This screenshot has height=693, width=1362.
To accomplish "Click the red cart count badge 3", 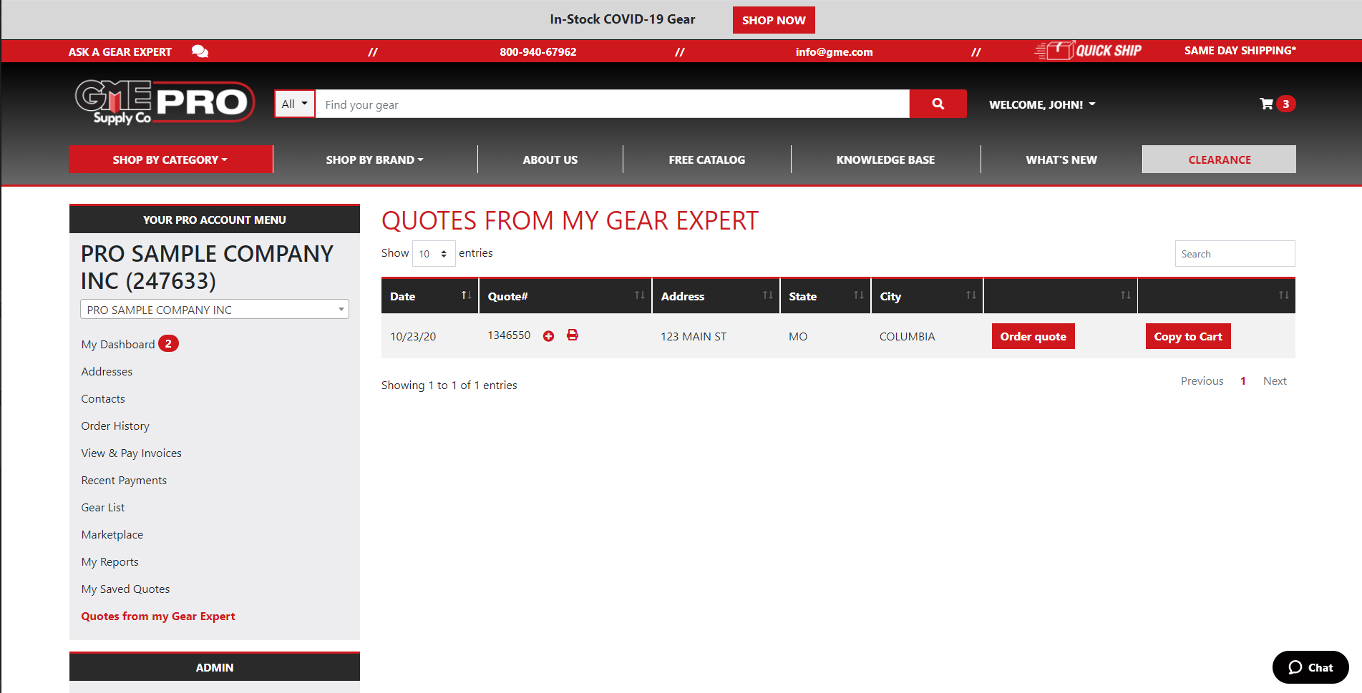I will coord(1286,104).
